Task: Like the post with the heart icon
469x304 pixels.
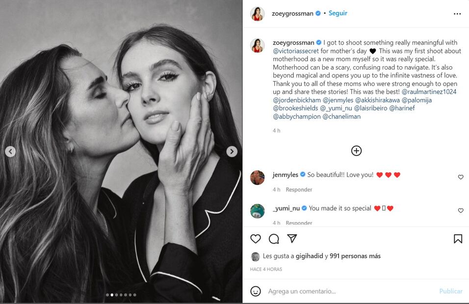Action: pyautogui.click(x=256, y=239)
